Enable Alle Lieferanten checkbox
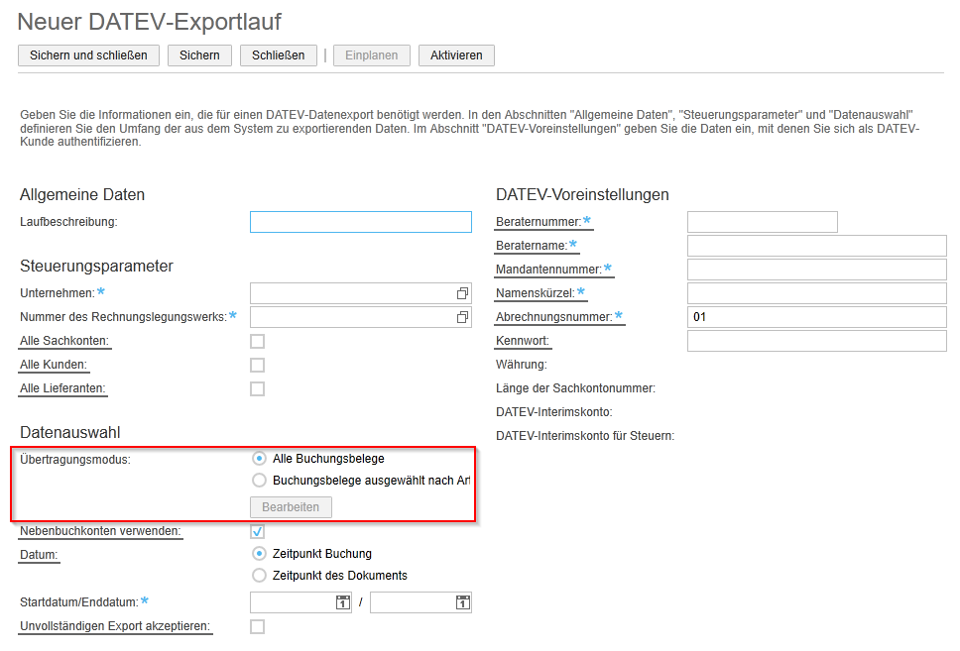 pyautogui.click(x=257, y=388)
